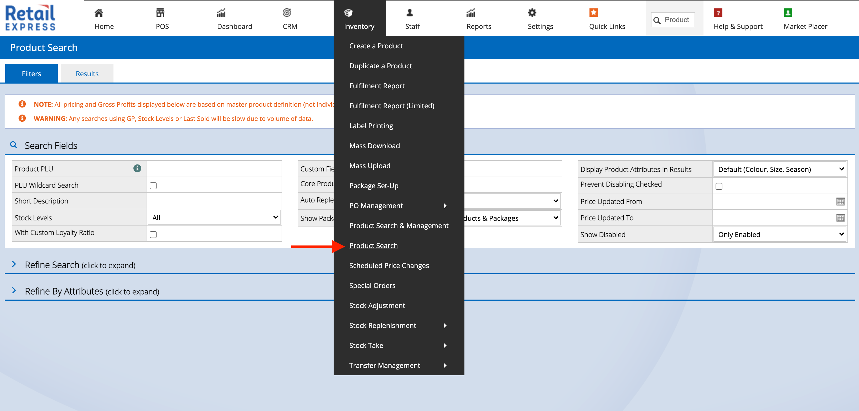Screen dimensions: 859x411
Task: Open the Price Updated To calendar icon
Action: [840, 218]
